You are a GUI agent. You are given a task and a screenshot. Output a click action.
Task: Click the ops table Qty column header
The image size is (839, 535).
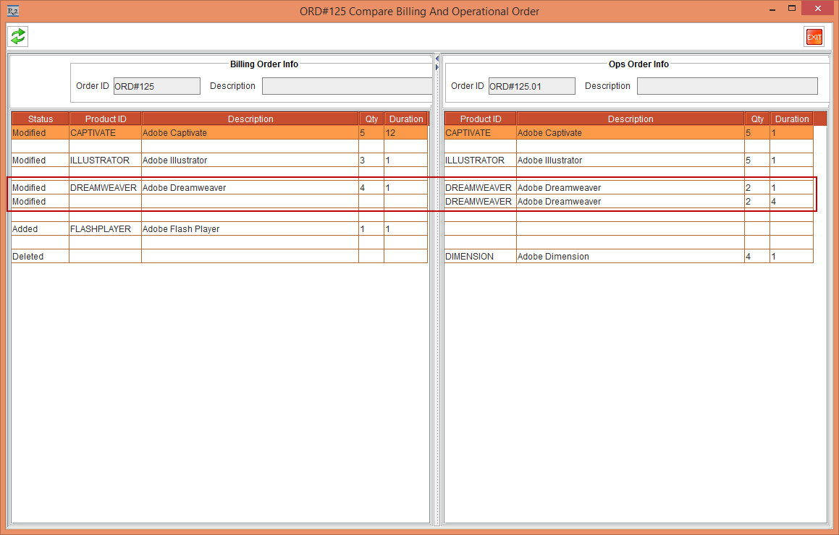coord(757,119)
